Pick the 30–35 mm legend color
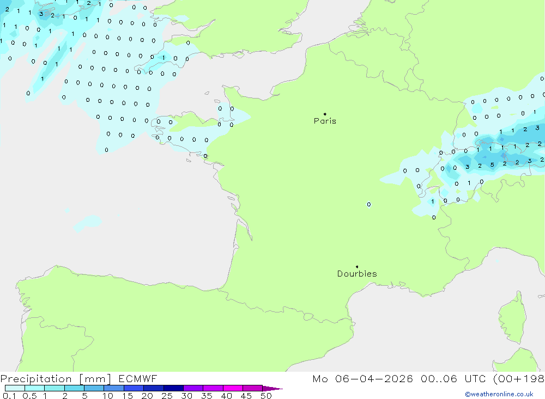 point(193,388)
